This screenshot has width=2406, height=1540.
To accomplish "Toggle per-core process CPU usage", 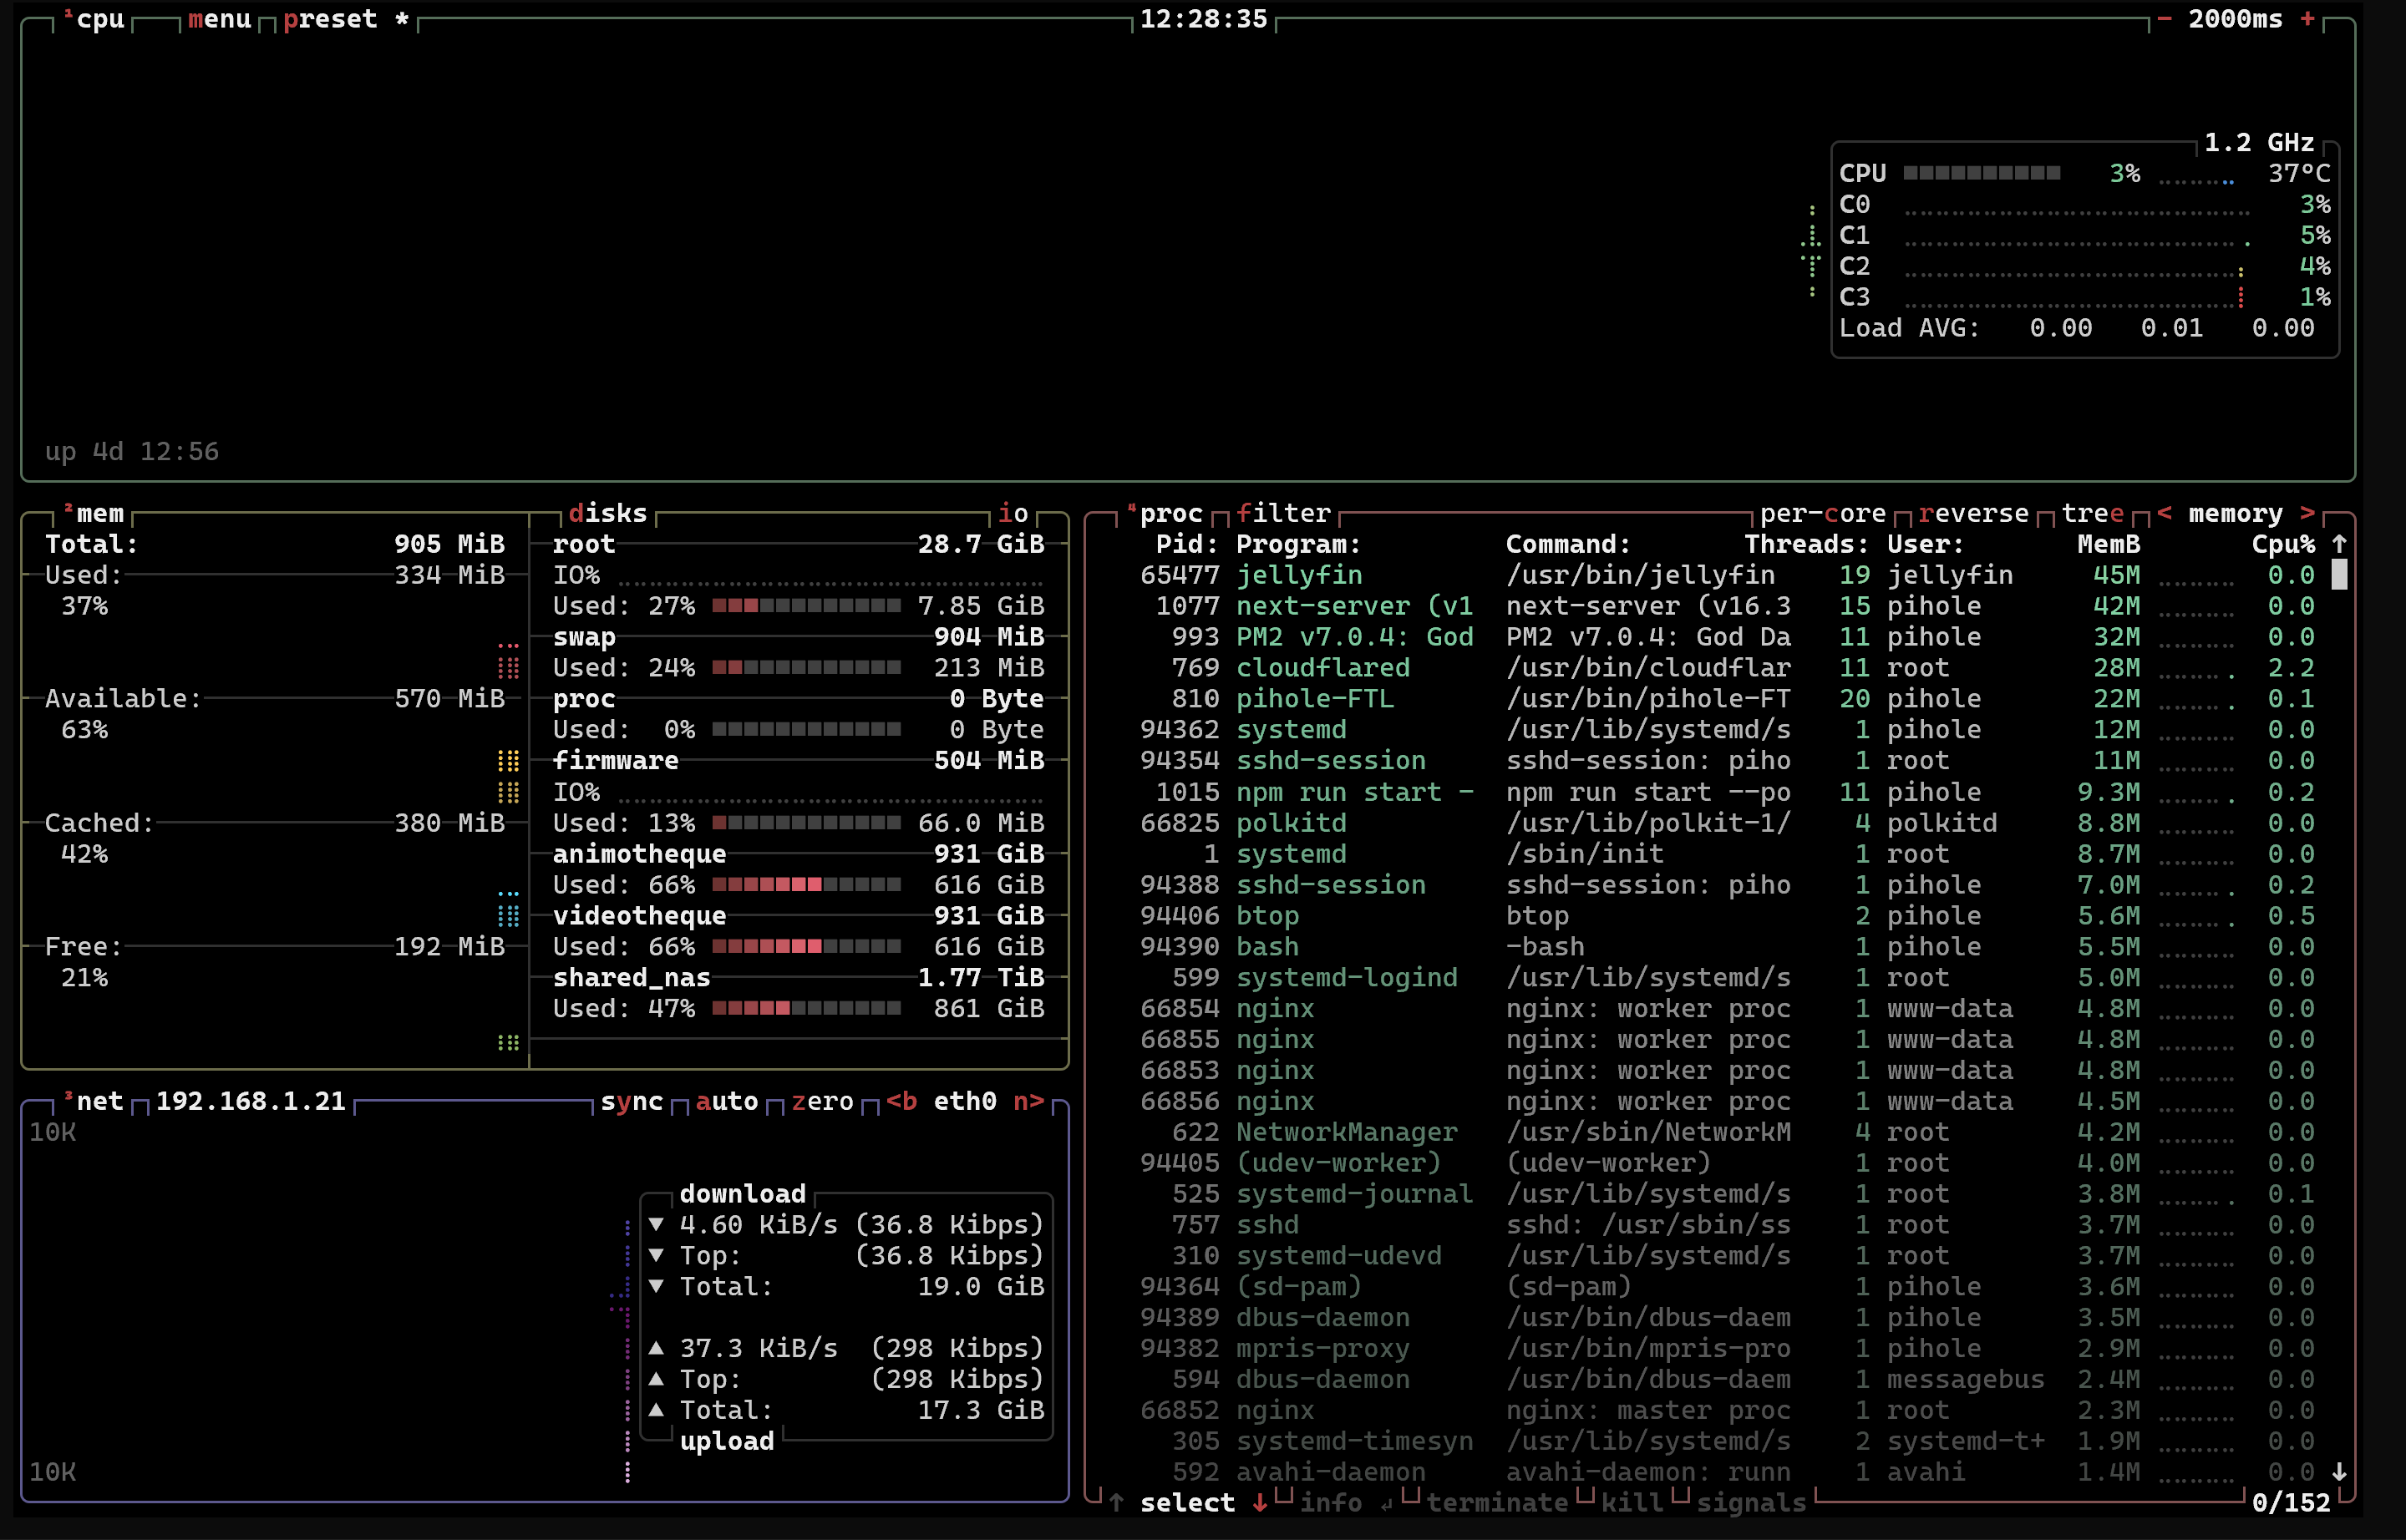I will point(1823,513).
